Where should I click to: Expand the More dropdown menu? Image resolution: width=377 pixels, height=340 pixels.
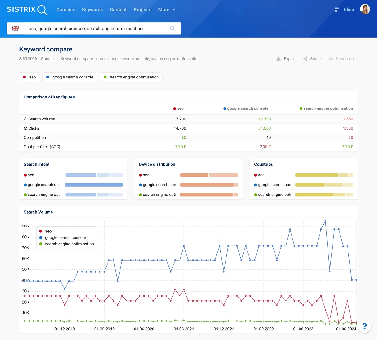click(x=167, y=10)
